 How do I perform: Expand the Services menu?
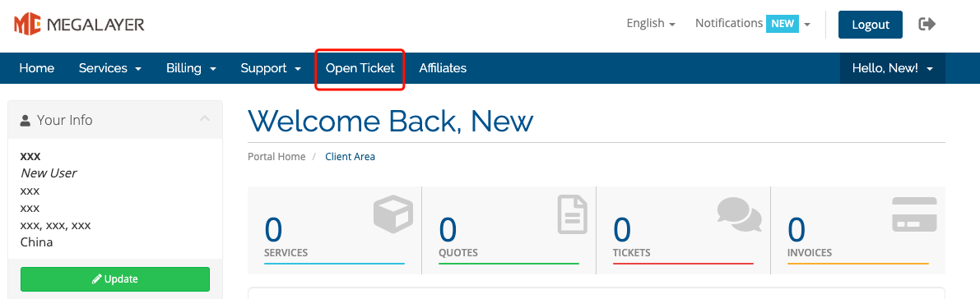[110, 68]
